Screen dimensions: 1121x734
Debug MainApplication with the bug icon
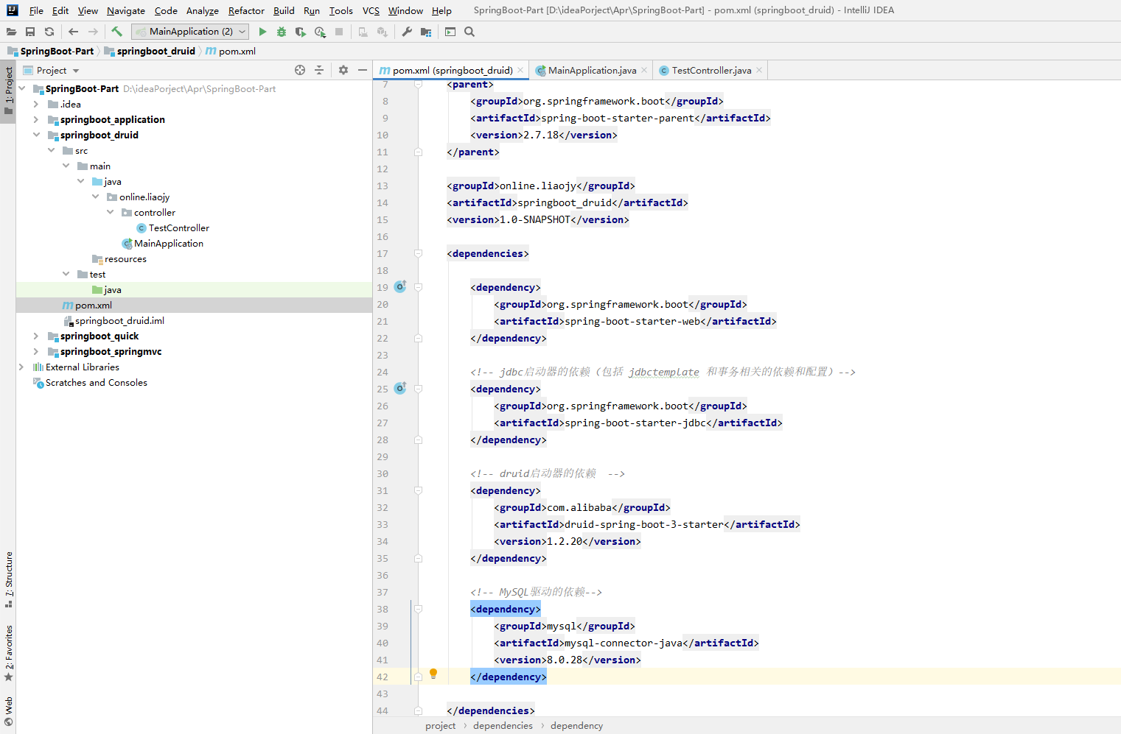(282, 32)
